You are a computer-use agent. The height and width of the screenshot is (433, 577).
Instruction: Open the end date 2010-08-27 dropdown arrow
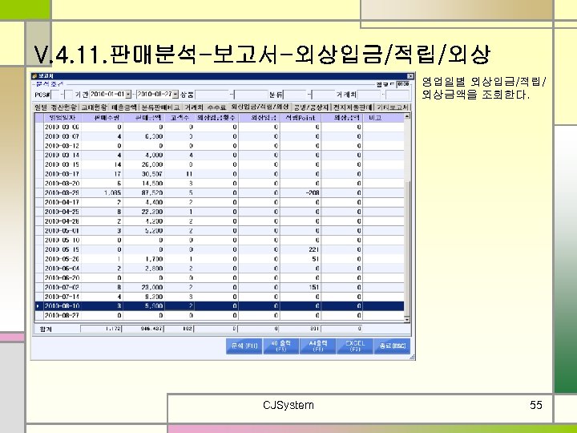(x=176, y=95)
